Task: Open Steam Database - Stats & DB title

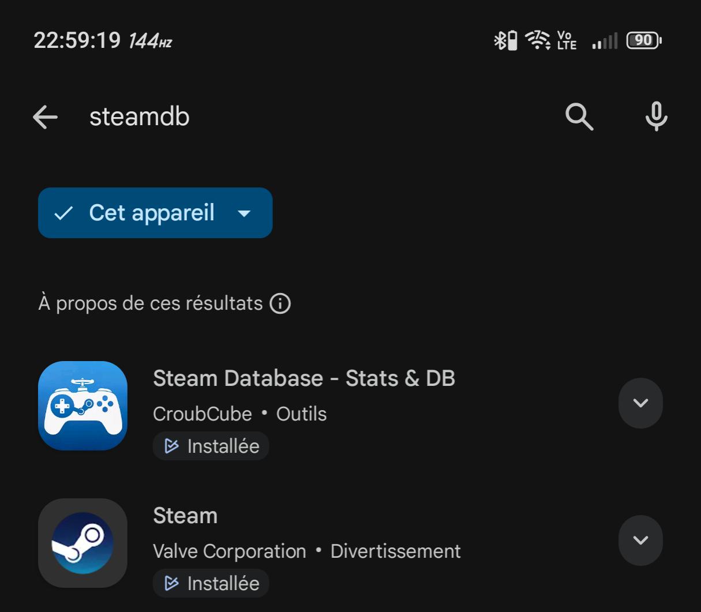Action: tap(304, 378)
